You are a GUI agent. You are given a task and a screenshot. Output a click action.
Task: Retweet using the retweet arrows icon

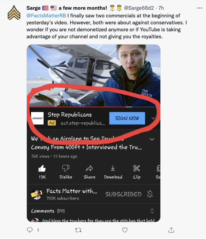pyautogui.click(x=78, y=230)
